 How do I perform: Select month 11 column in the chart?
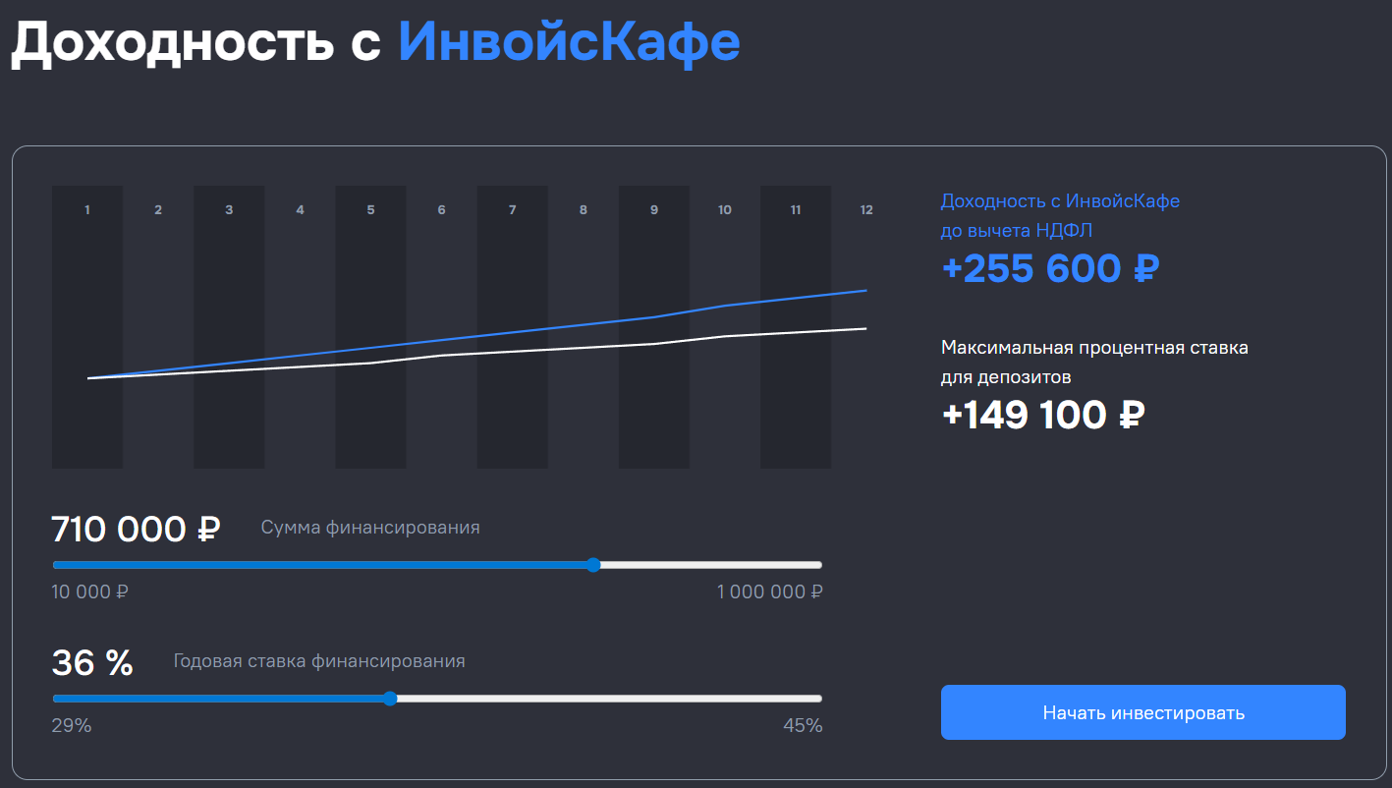795,326
